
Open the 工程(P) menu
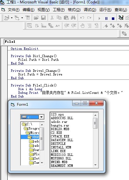[x=59, y=10]
